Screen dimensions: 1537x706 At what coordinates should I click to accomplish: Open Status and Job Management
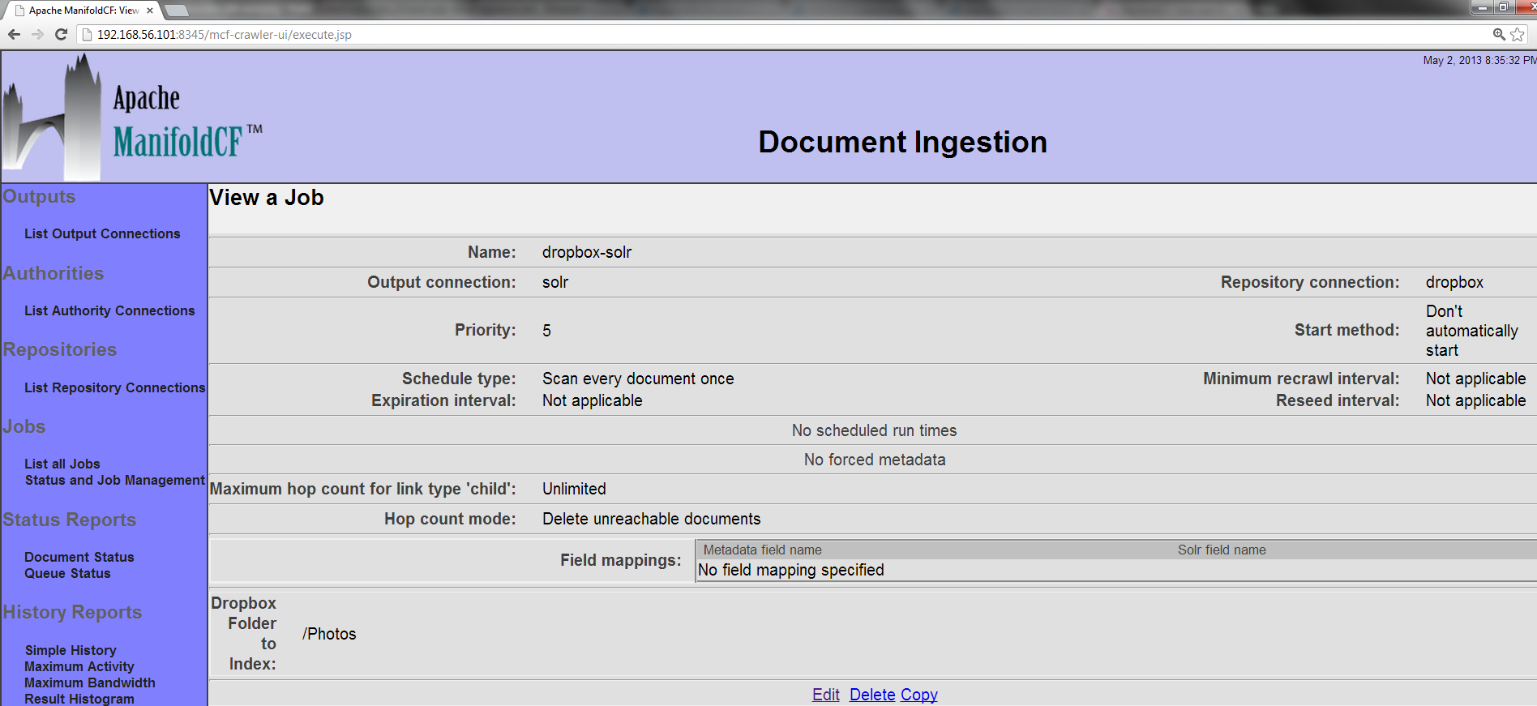[x=114, y=480]
